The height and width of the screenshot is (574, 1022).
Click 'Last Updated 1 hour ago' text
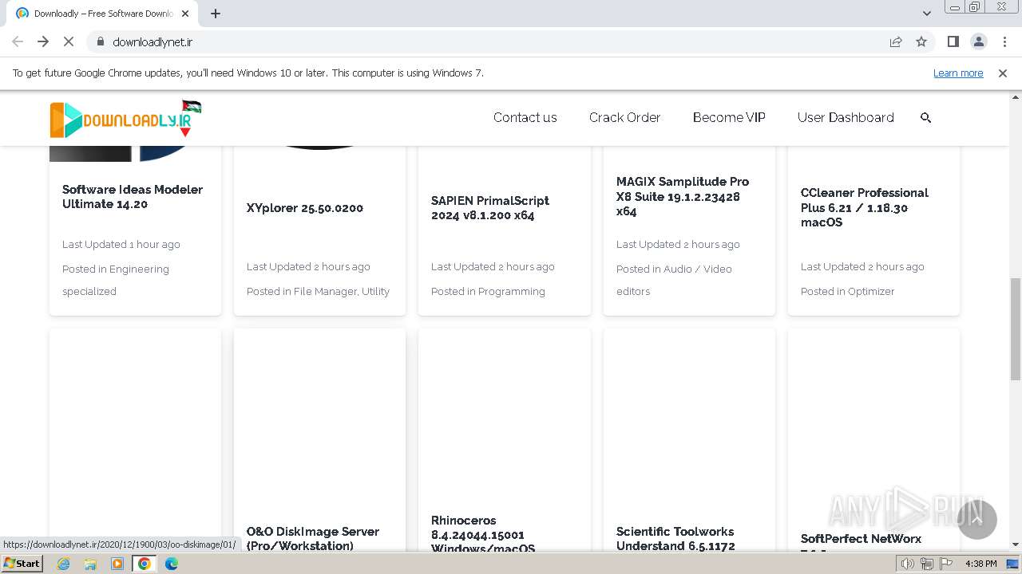click(121, 245)
